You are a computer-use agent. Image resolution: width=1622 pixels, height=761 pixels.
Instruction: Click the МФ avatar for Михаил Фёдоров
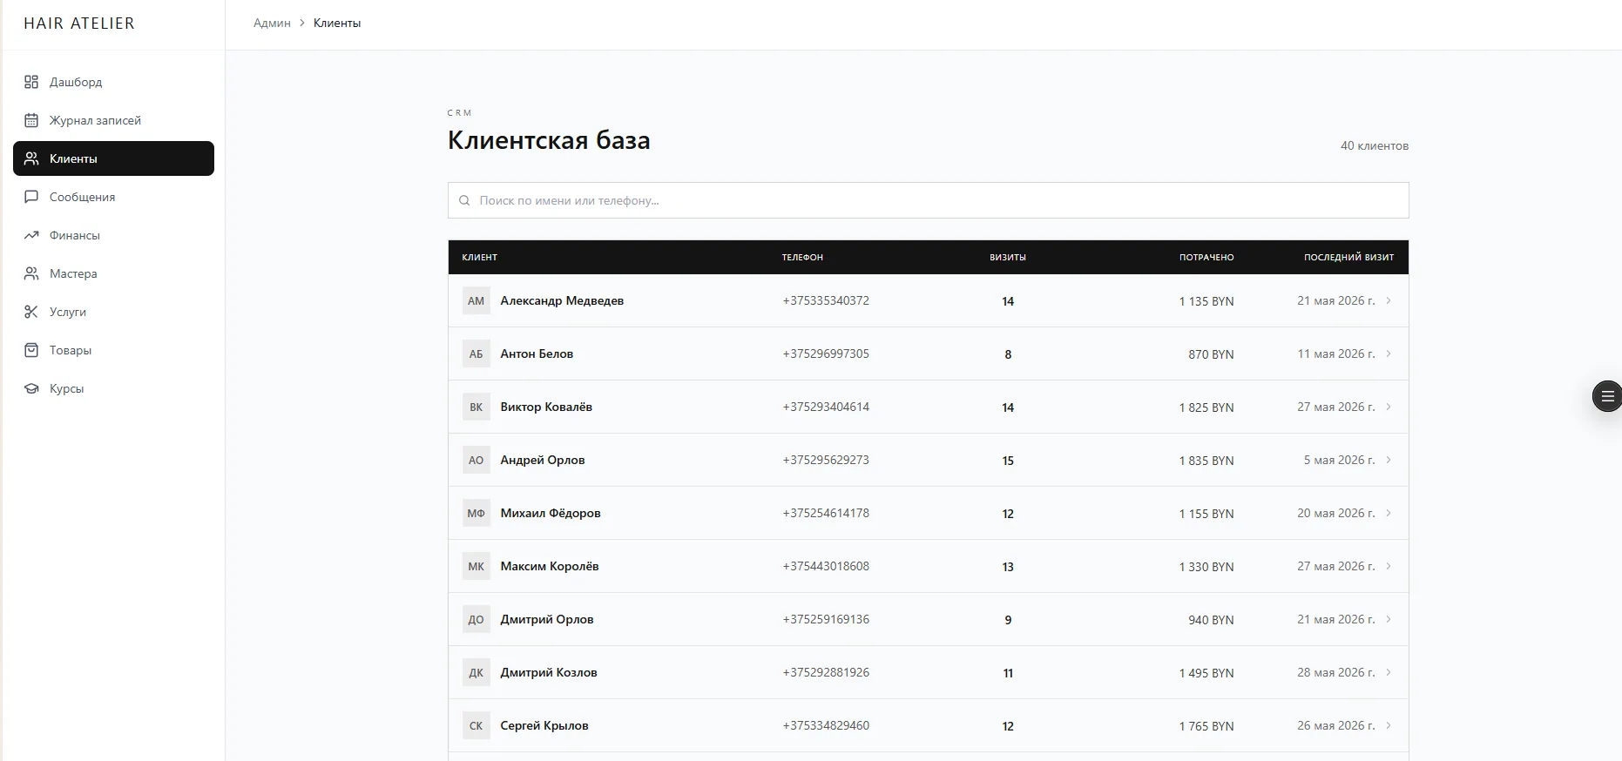tap(476, 513)
